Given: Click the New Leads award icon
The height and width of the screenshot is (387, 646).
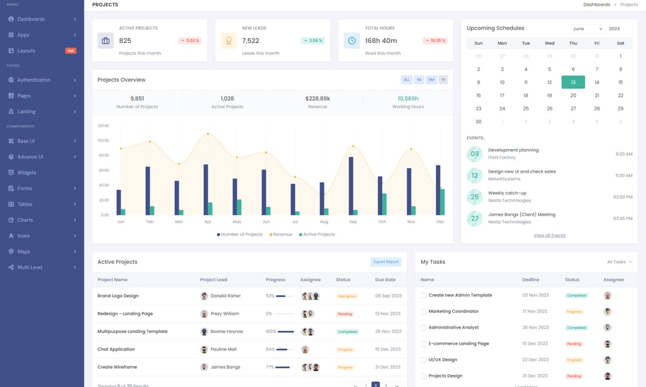Looking at the screenshot, I should [229, 40].
